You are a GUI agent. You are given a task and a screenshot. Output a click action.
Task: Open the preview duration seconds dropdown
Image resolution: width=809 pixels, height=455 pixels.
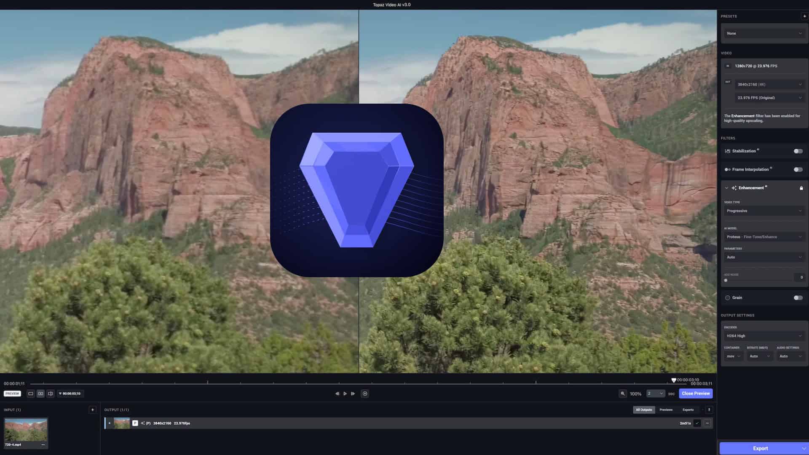(656, 393)
